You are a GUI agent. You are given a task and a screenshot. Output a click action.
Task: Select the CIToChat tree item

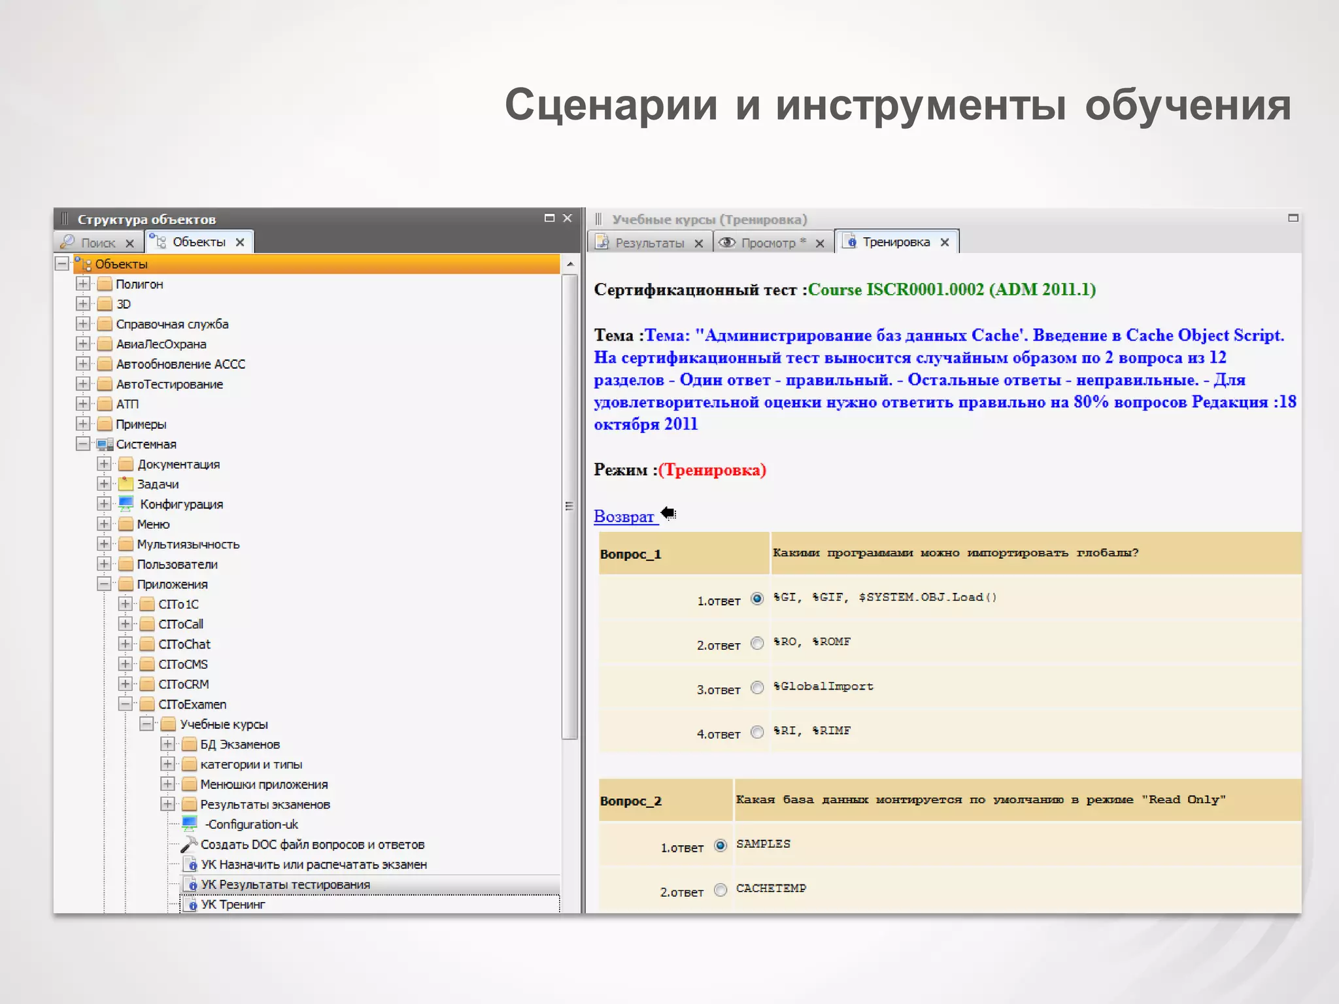click(x=184, y=644)
